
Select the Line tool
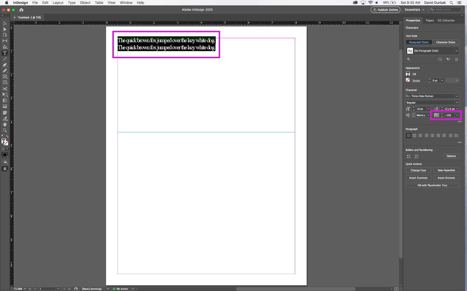tap(5, 59)
